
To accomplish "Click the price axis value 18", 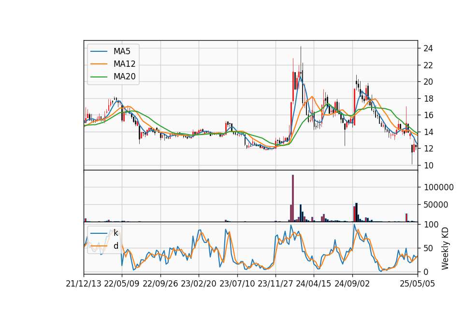I will click(x=428, y=99).
